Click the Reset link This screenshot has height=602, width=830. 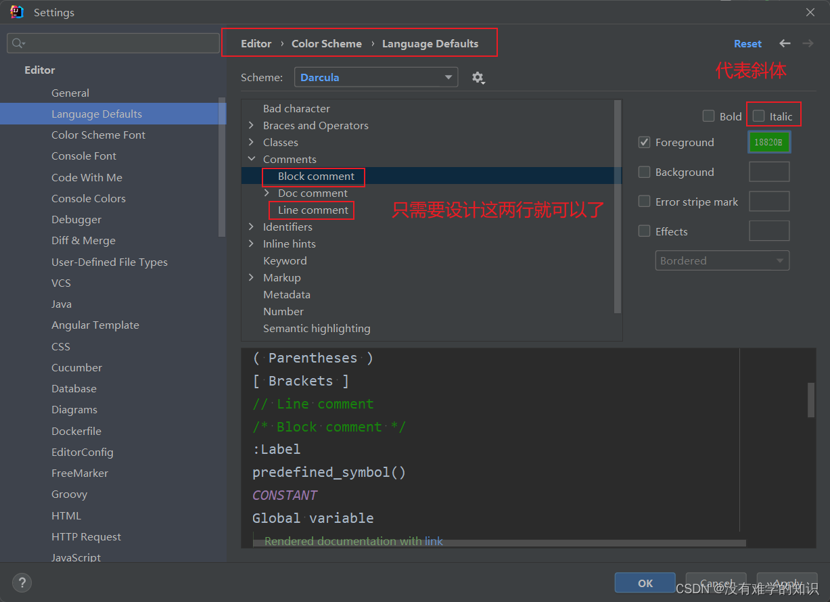click(747, 43)
